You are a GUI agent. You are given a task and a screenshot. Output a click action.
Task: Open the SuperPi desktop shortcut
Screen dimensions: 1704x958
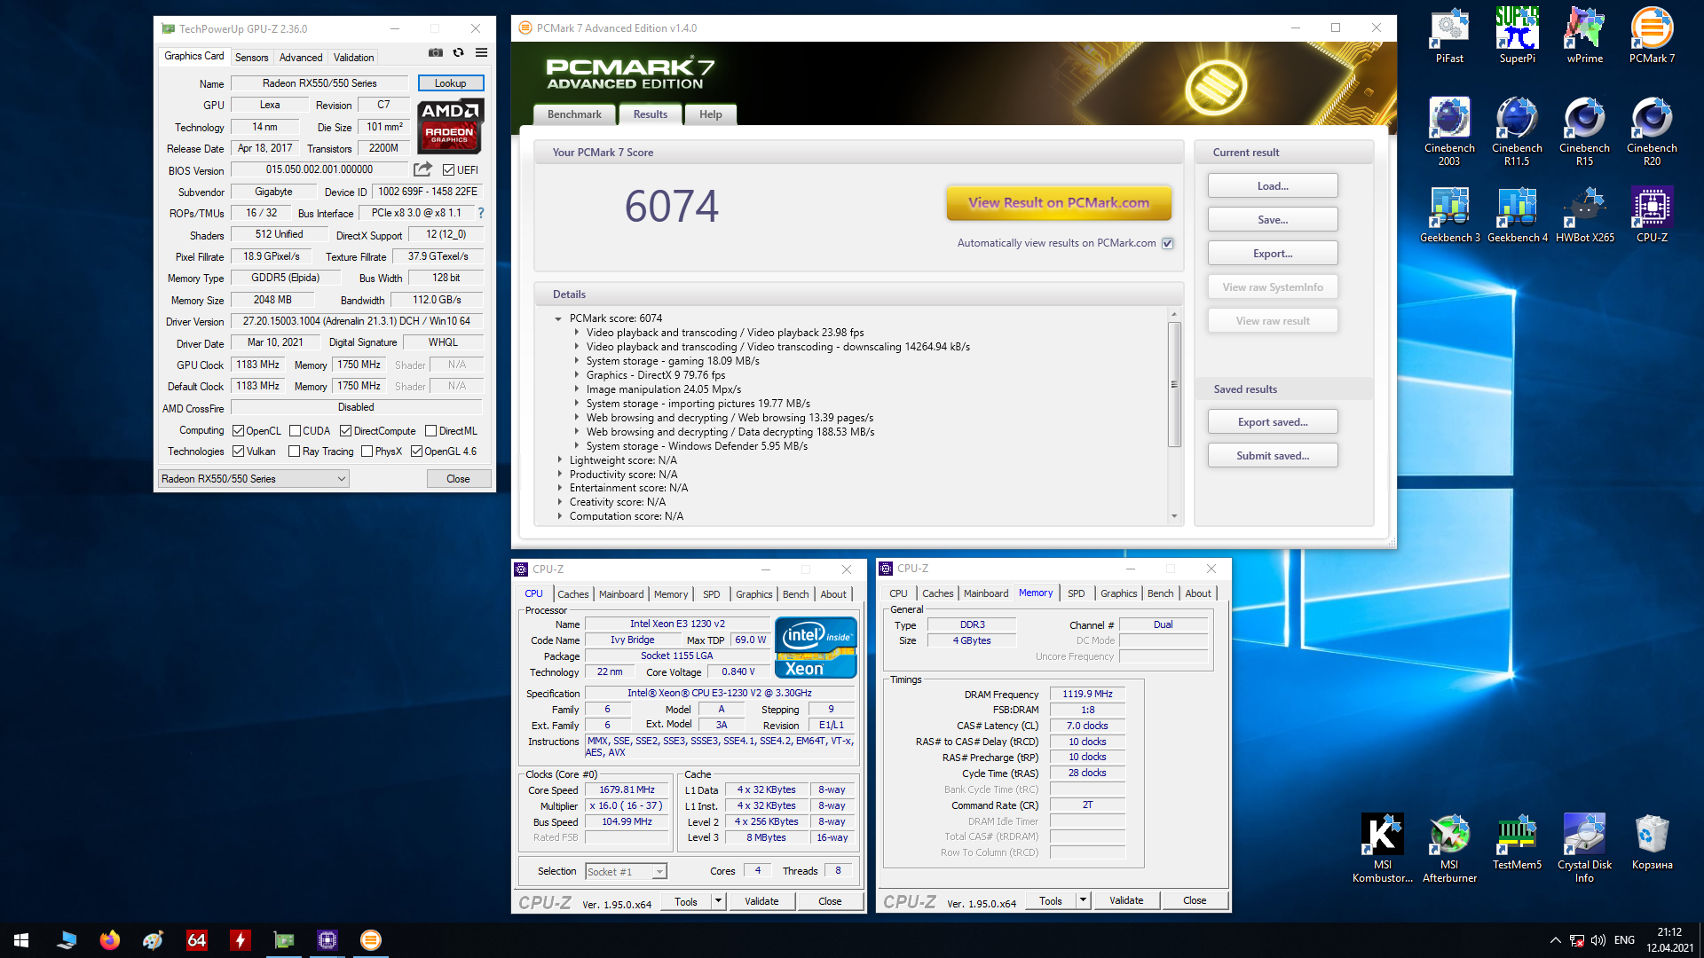[1517, 36]
